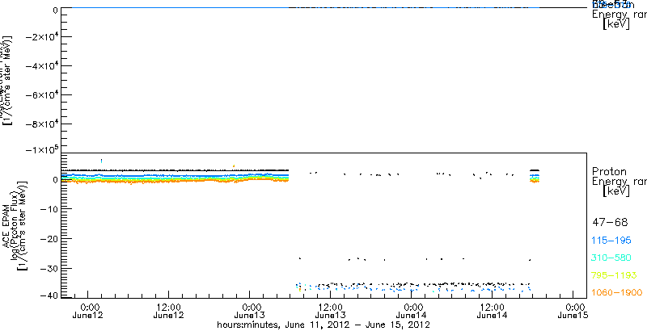Click the −40 tick label on proton axis
This screenshot has width=647, height=331.
(x=49, y=295)
